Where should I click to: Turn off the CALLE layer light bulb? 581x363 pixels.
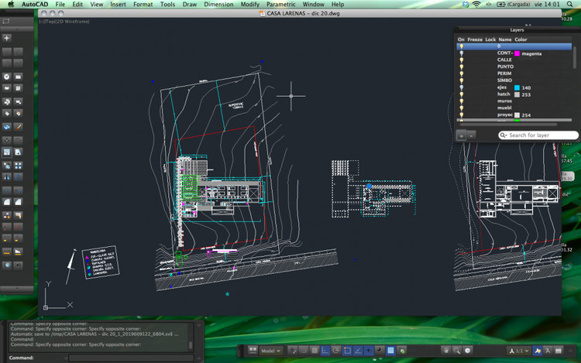(x=461, y=60)
